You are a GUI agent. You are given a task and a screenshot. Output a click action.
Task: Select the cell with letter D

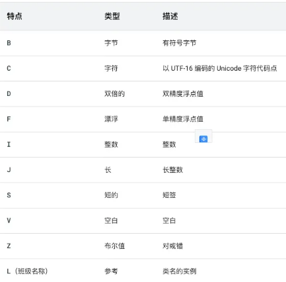click(9, 94)
